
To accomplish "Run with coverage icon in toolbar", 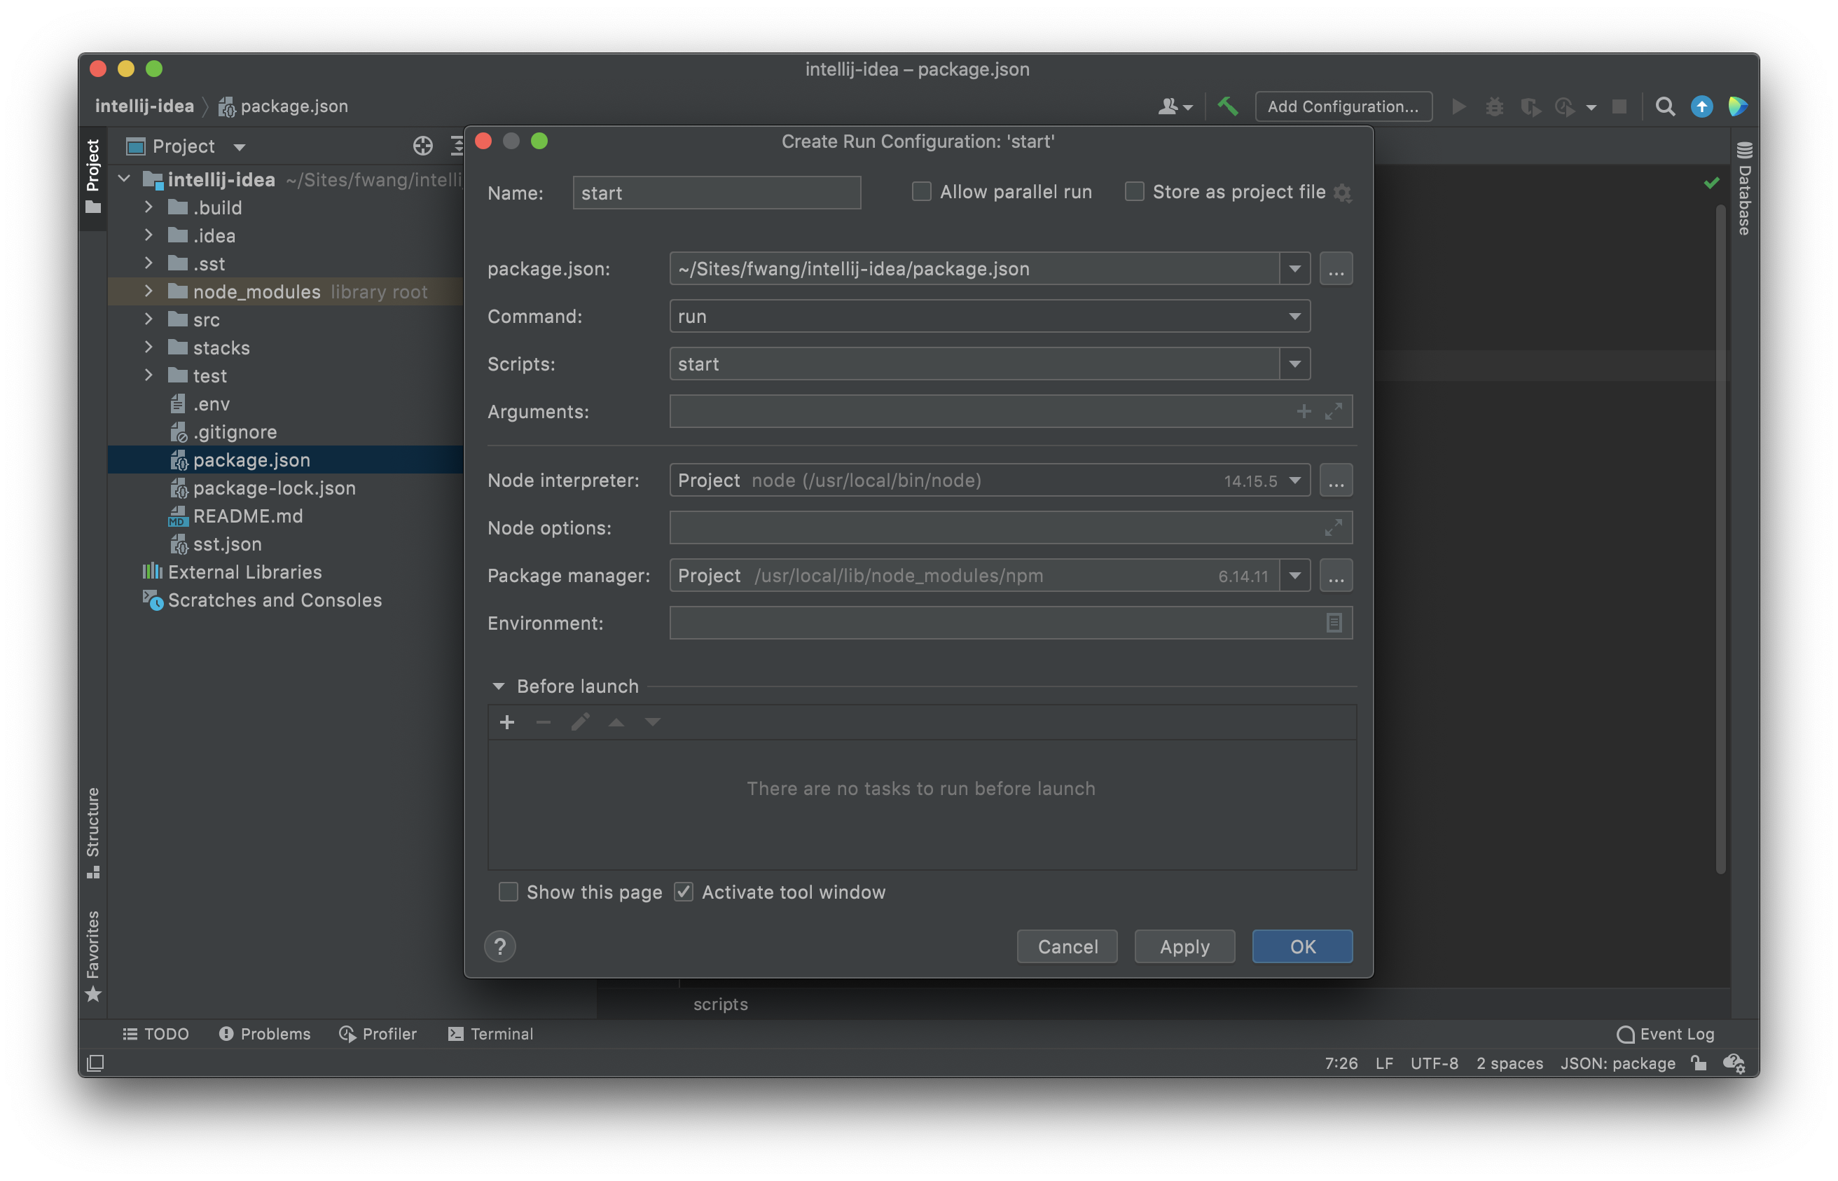I will click(x=1530, y=107).
